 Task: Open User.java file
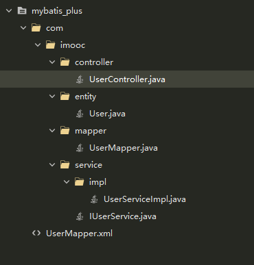[107, 114]
